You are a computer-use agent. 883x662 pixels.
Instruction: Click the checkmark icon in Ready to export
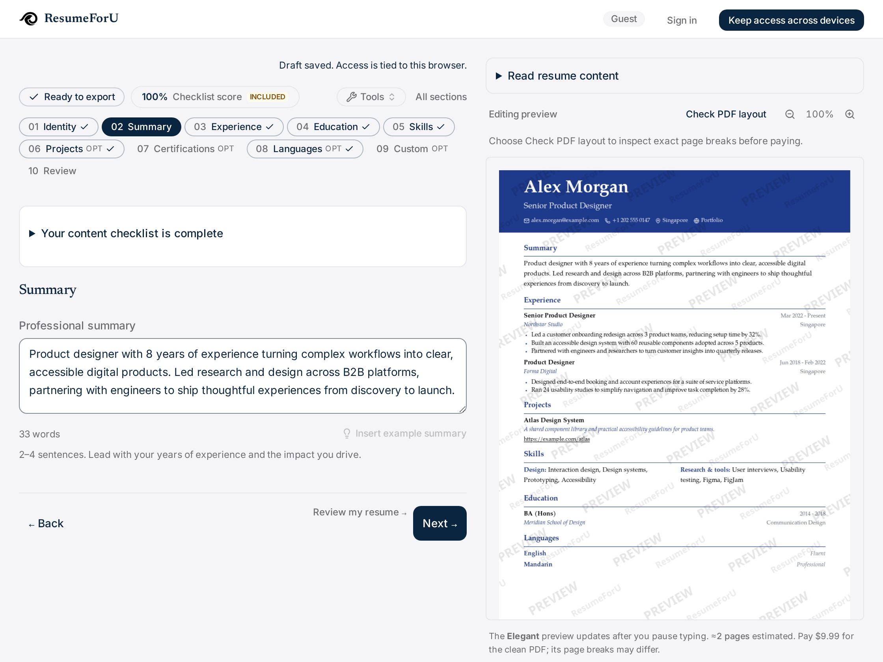click(x=34, y=97)
